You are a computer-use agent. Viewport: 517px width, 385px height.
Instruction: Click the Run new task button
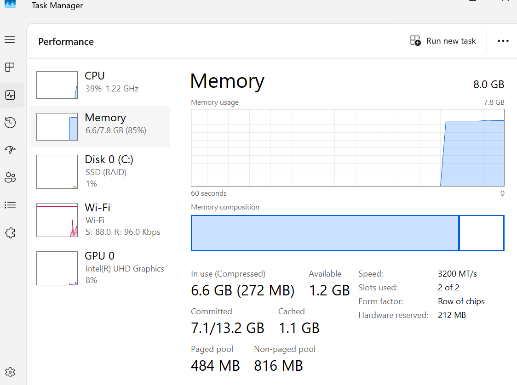coord(443,41)
